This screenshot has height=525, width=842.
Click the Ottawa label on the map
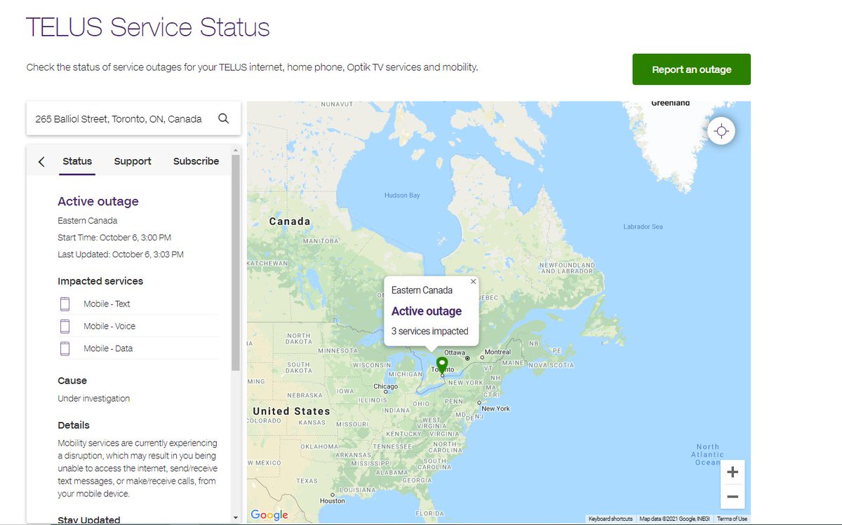455,352
